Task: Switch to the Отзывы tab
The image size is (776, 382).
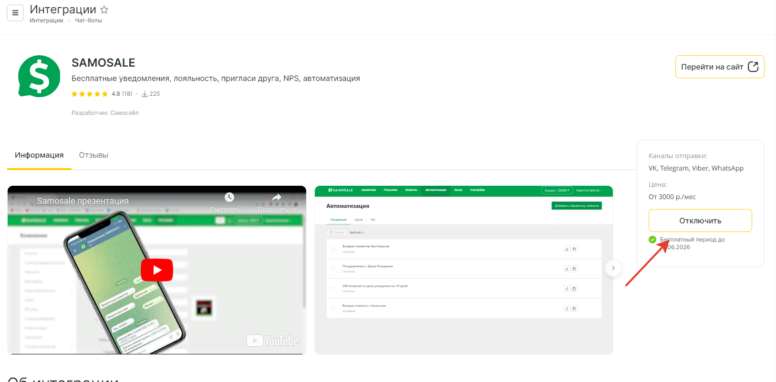Action: [93, 155]
